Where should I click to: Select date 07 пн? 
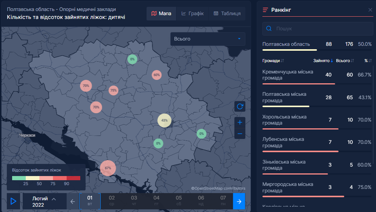223,201
